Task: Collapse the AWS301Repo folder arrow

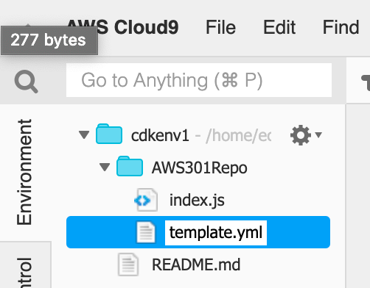Action: coord(105,168)
